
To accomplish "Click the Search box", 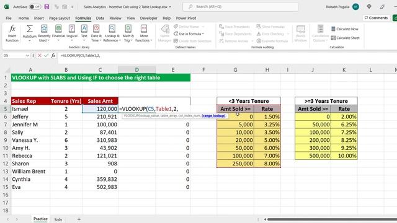I will 241,7.
